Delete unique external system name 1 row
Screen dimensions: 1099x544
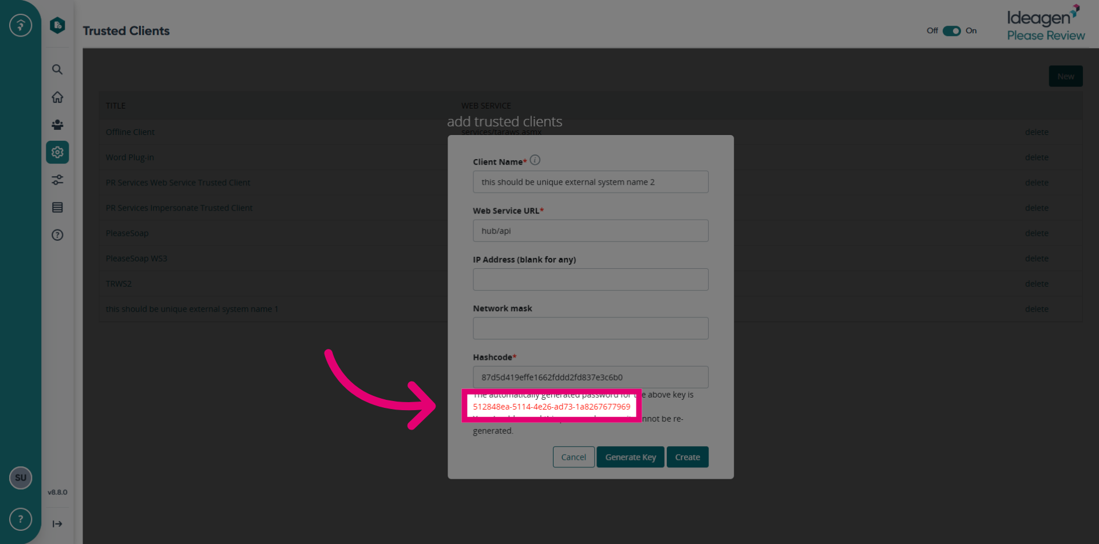tap(1037, 309)
